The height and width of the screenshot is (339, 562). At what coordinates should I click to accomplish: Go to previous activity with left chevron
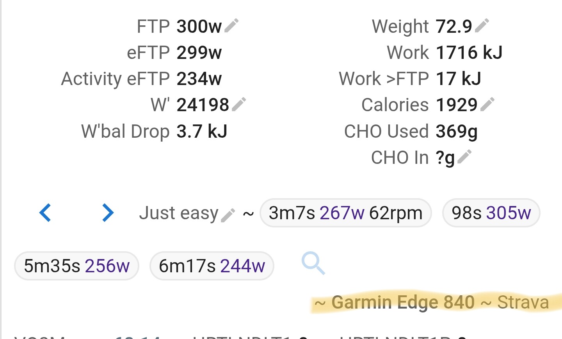(x=45, y=213)
